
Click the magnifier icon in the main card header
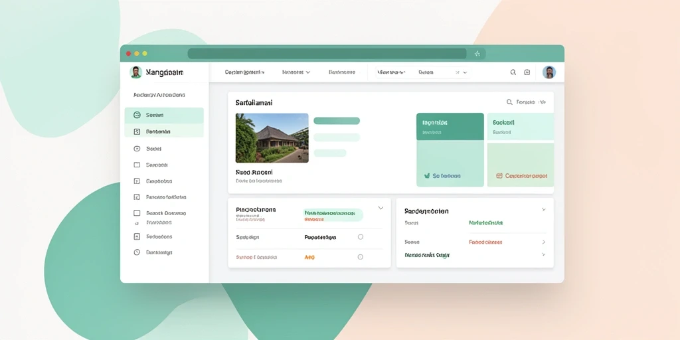(509, 102)
